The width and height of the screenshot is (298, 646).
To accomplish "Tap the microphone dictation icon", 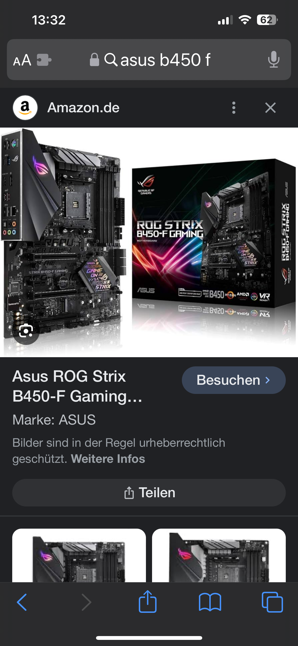I will point(274,59).
